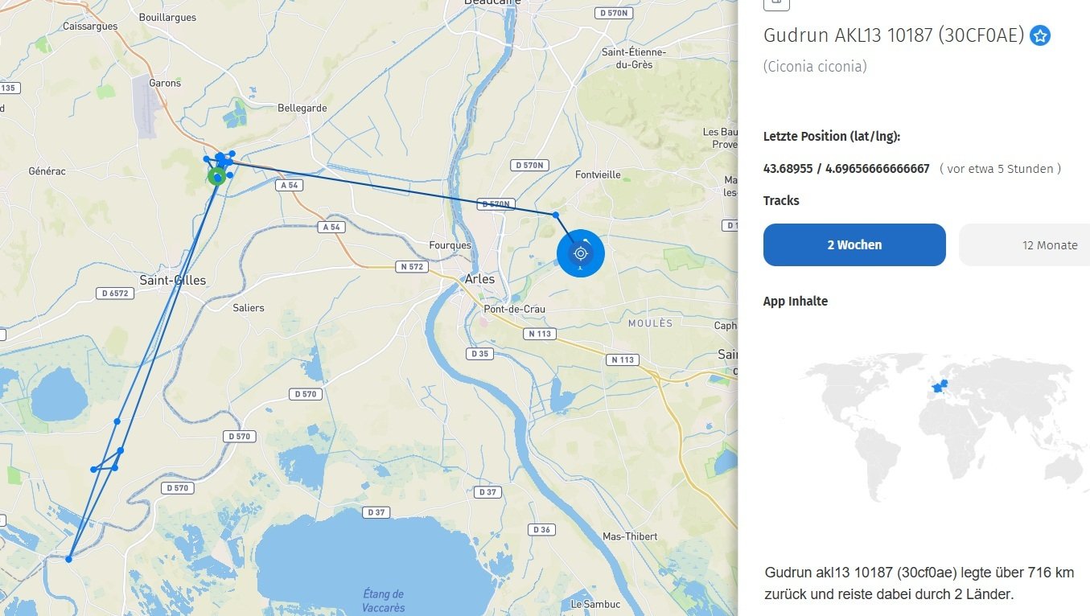The width and height of the screenshot is (1090, 616).
Task: Click the green start marker near Bellegarde
Action: tap(216, 176)
